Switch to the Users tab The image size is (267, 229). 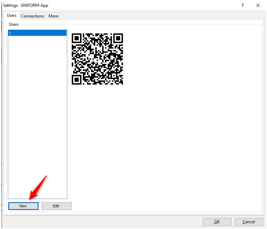tap(12, 15)
